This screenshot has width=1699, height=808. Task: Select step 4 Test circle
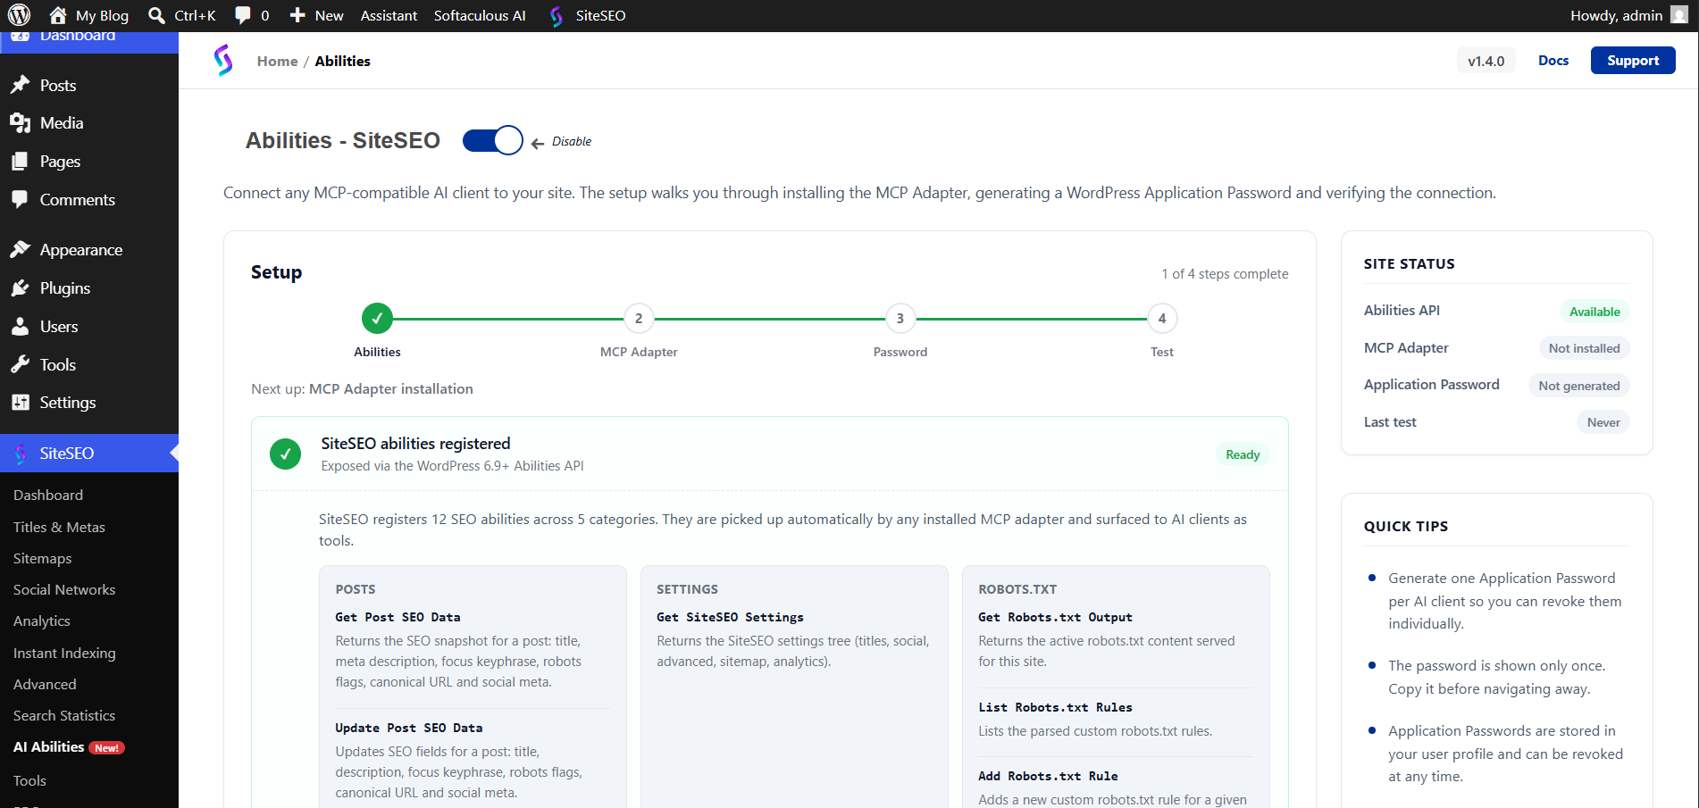[x=1162, y=318]
